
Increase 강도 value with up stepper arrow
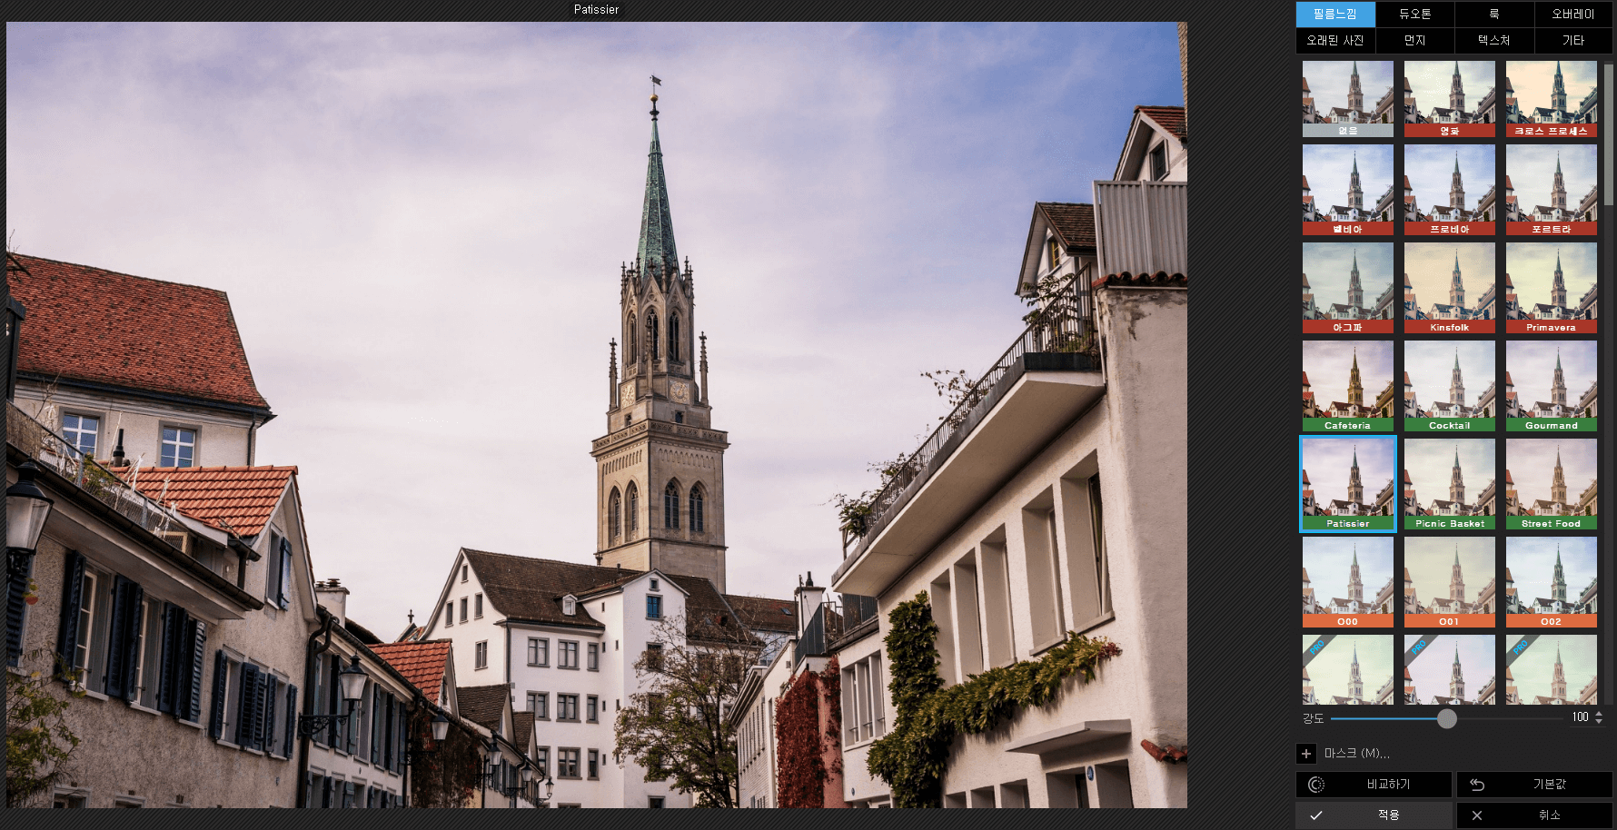(1599, 714)
